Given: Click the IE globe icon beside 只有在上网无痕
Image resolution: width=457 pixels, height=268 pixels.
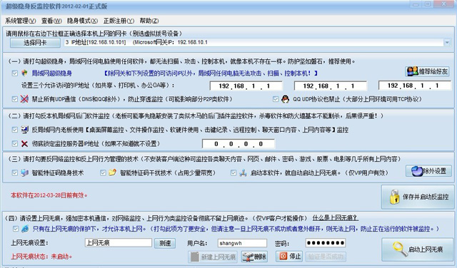Looking at the screenshot, I should [x=26, y=229].
